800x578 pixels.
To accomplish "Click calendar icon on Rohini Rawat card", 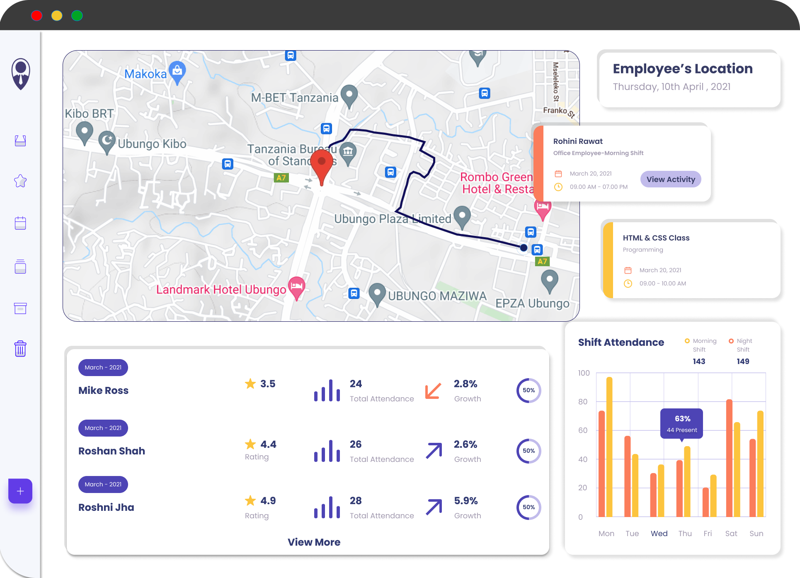I will 558,173.
